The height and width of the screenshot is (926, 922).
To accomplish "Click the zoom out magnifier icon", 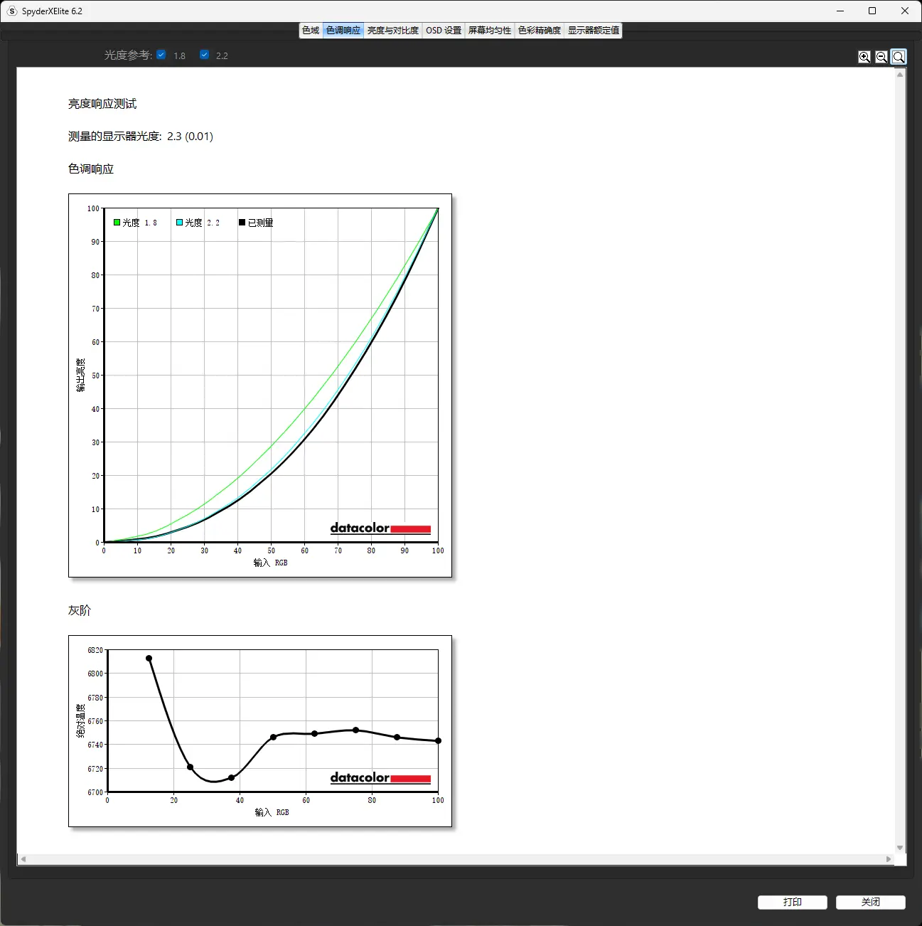I will (x=881, y=57).
